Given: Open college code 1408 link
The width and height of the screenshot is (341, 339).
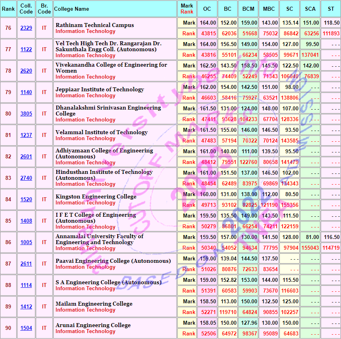Looking at the screenshot, I should tap(26, 221).
